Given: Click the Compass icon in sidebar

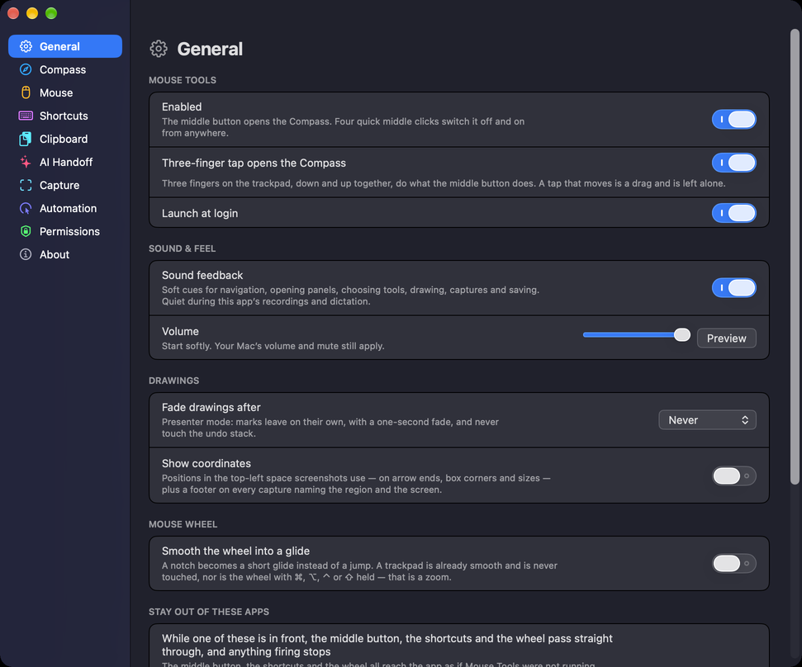Looking at the screenshot, I should (x=26, y=69).
